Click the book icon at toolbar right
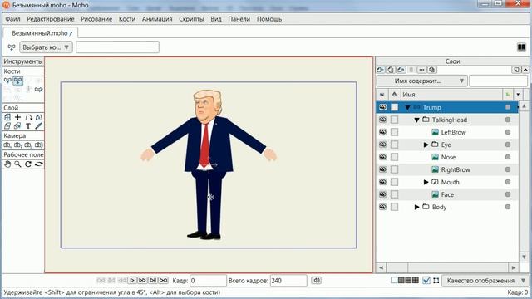 pyautogui.click(x=521, y=47)
